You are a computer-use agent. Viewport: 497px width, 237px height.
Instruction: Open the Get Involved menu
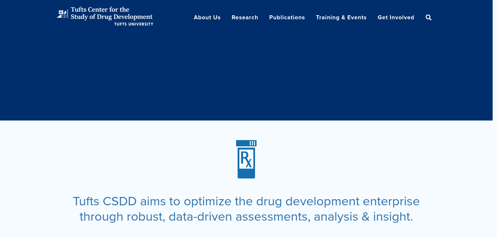point(396,17)
